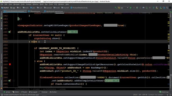172x96 pixels.
Task: Click the Search Everywhere magnifier icon
Action: tap(167, 8)
